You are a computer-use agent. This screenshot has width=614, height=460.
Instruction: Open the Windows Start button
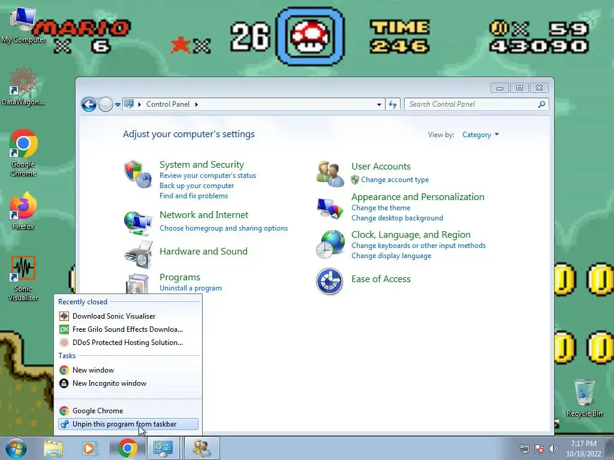16,448
